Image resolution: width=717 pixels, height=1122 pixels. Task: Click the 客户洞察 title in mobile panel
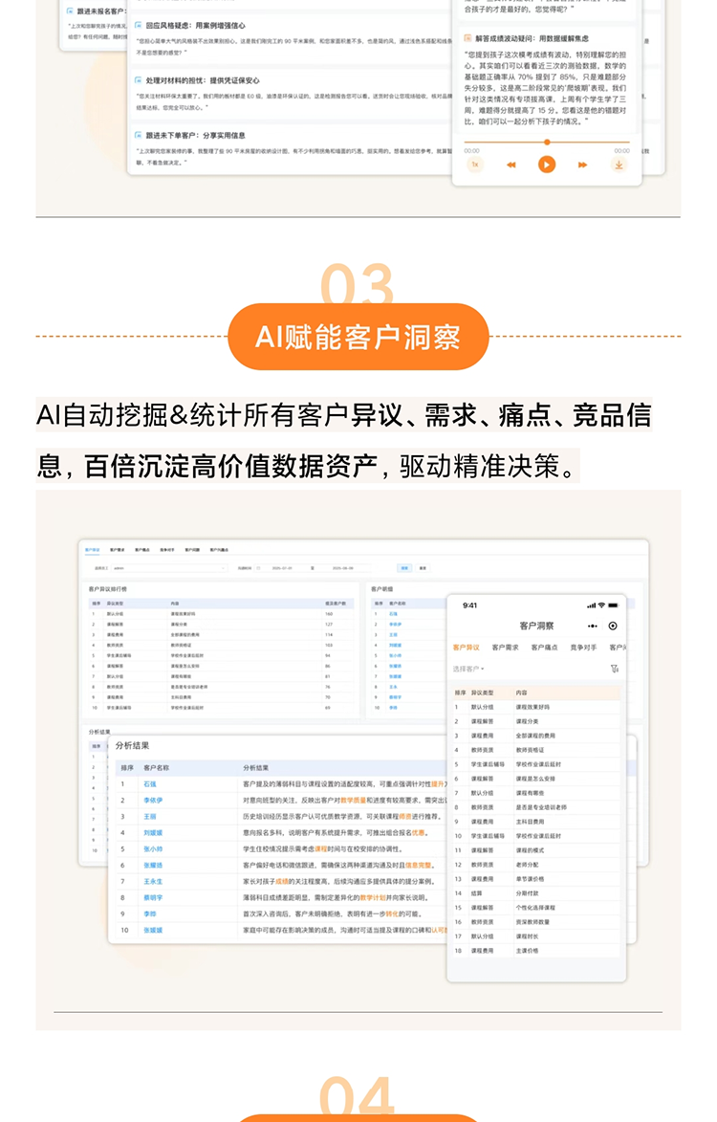[x=537, y=626]
